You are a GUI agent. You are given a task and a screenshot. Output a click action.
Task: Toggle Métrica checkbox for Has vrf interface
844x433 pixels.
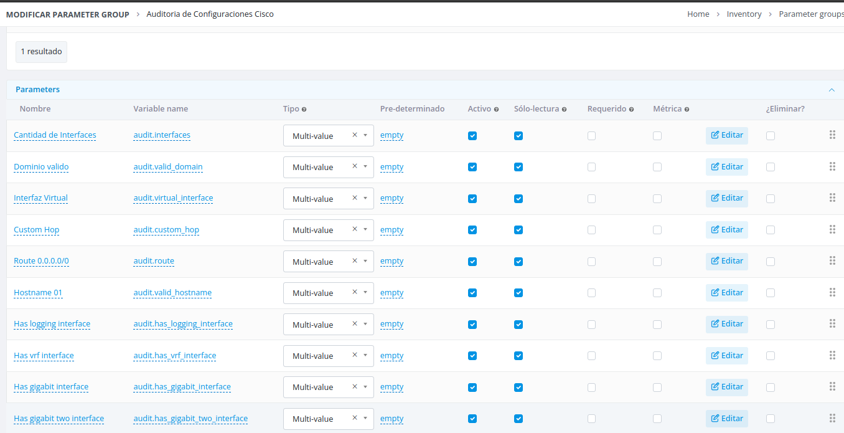coord(657,356)
